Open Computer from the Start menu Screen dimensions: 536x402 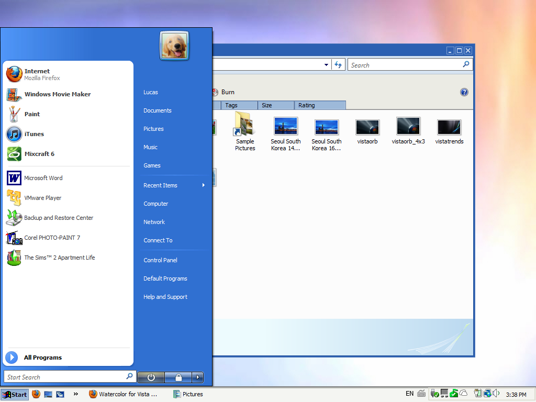(x=156, y=204)
